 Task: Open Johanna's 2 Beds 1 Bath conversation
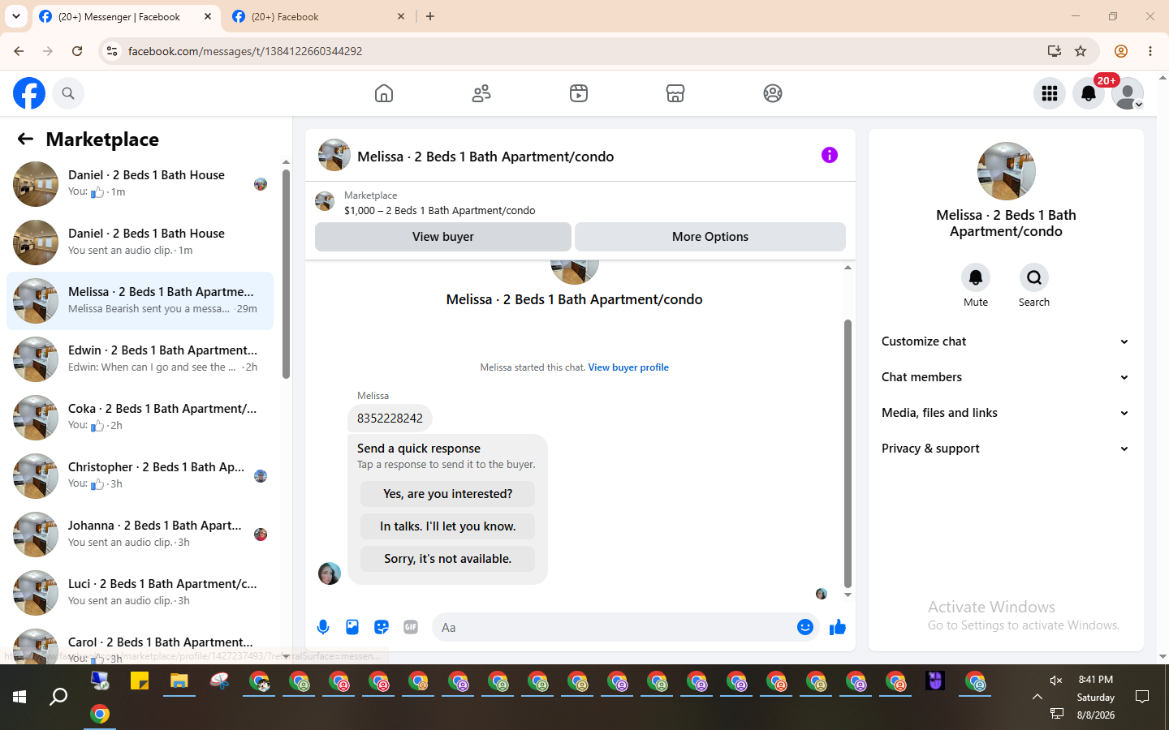coord(140,535)
